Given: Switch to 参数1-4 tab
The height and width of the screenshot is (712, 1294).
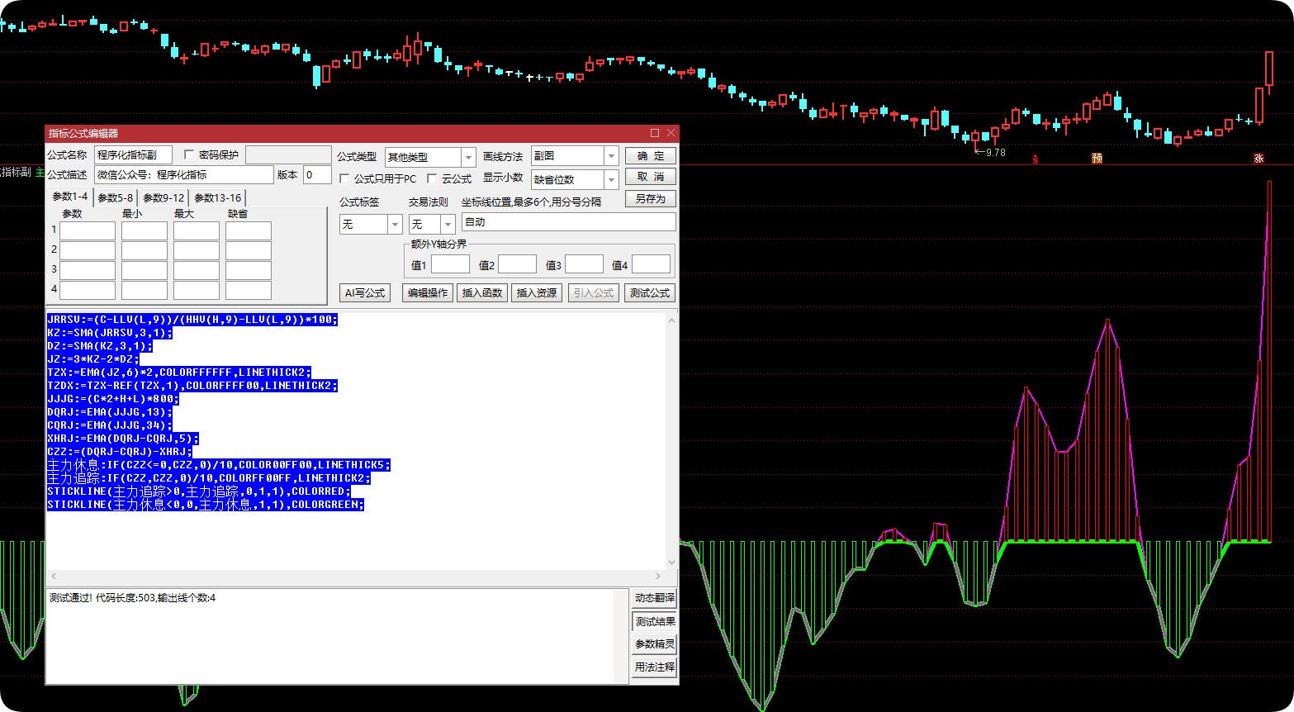Looking at the screenshot, I should point(69,197).
